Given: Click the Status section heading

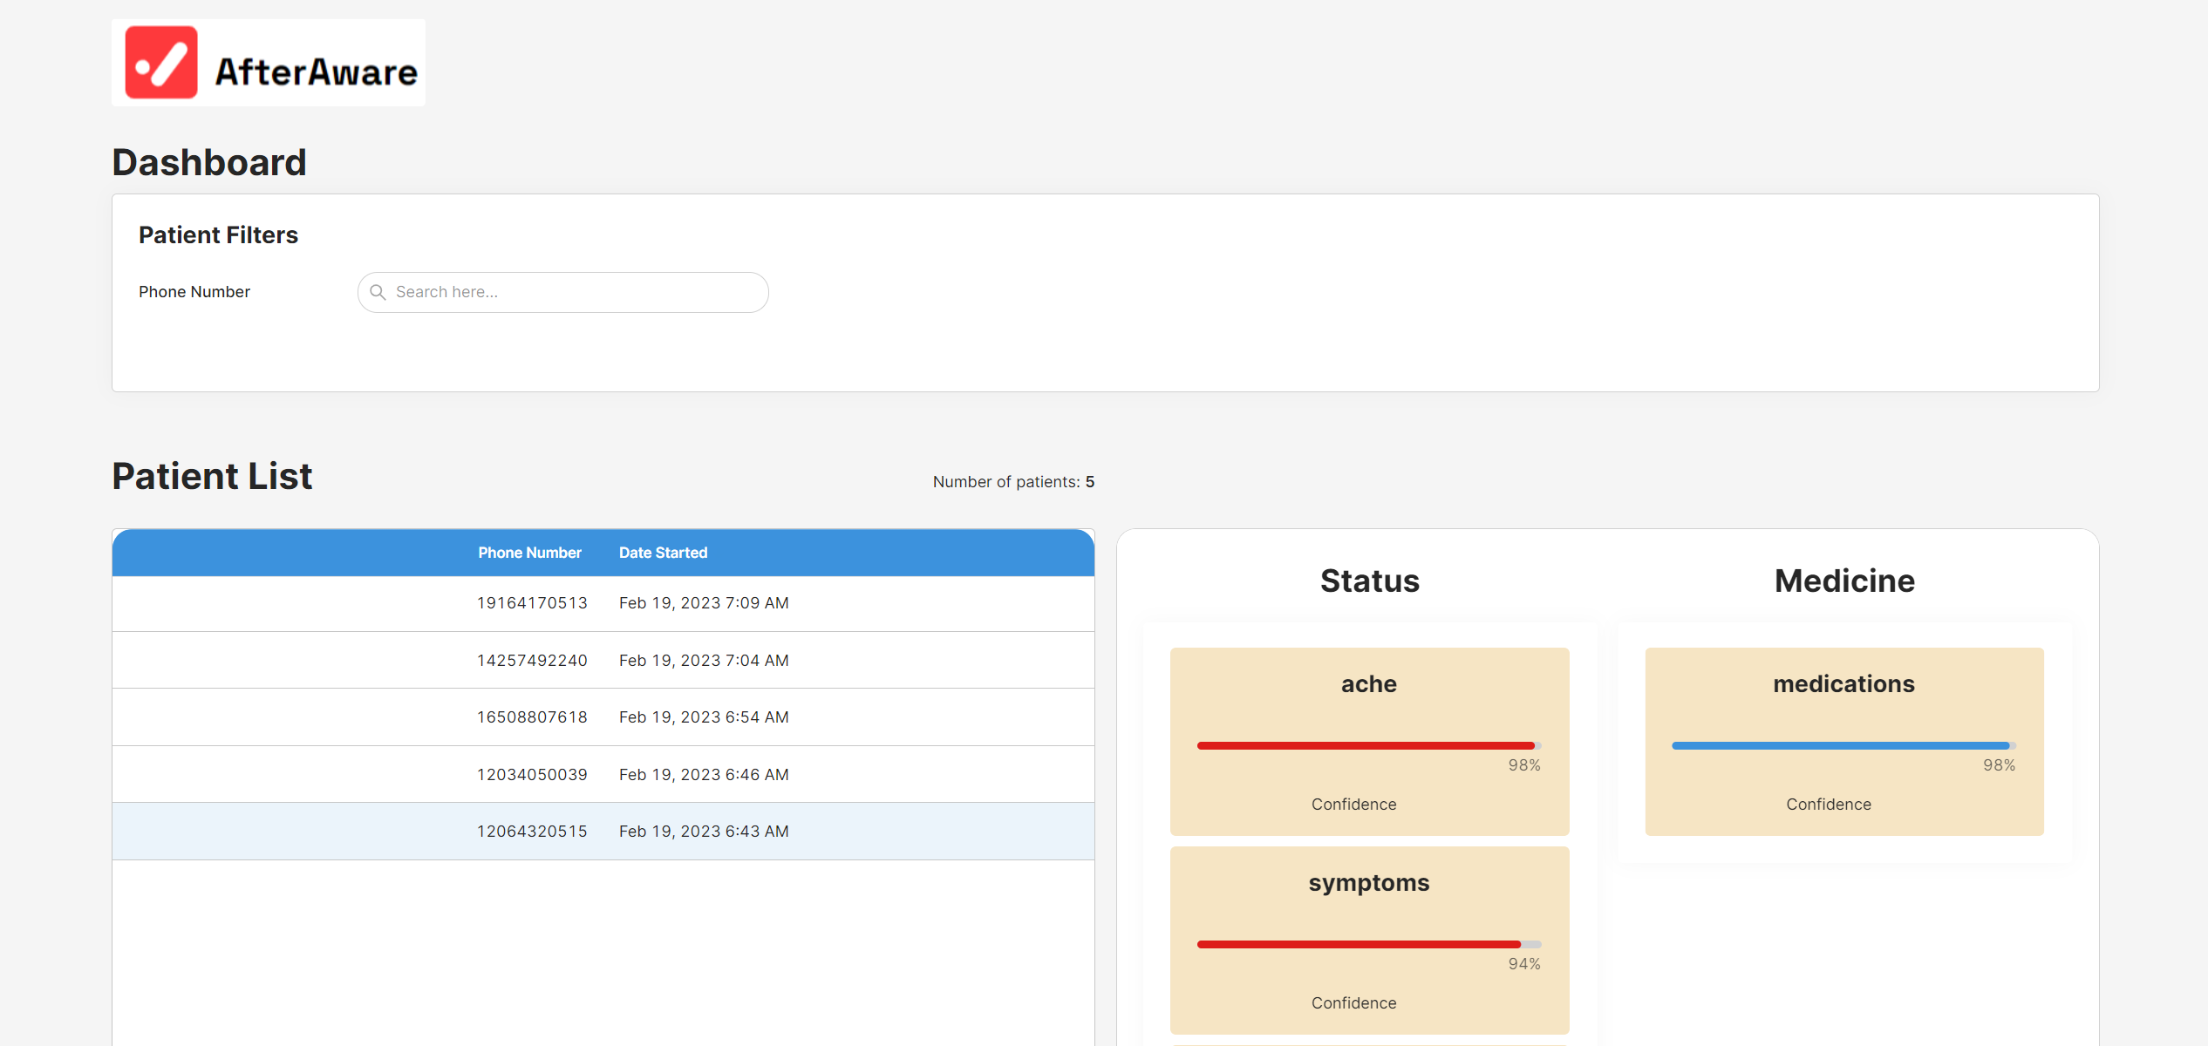Looking at the screenshot, I should click(x=1369, y=581).
